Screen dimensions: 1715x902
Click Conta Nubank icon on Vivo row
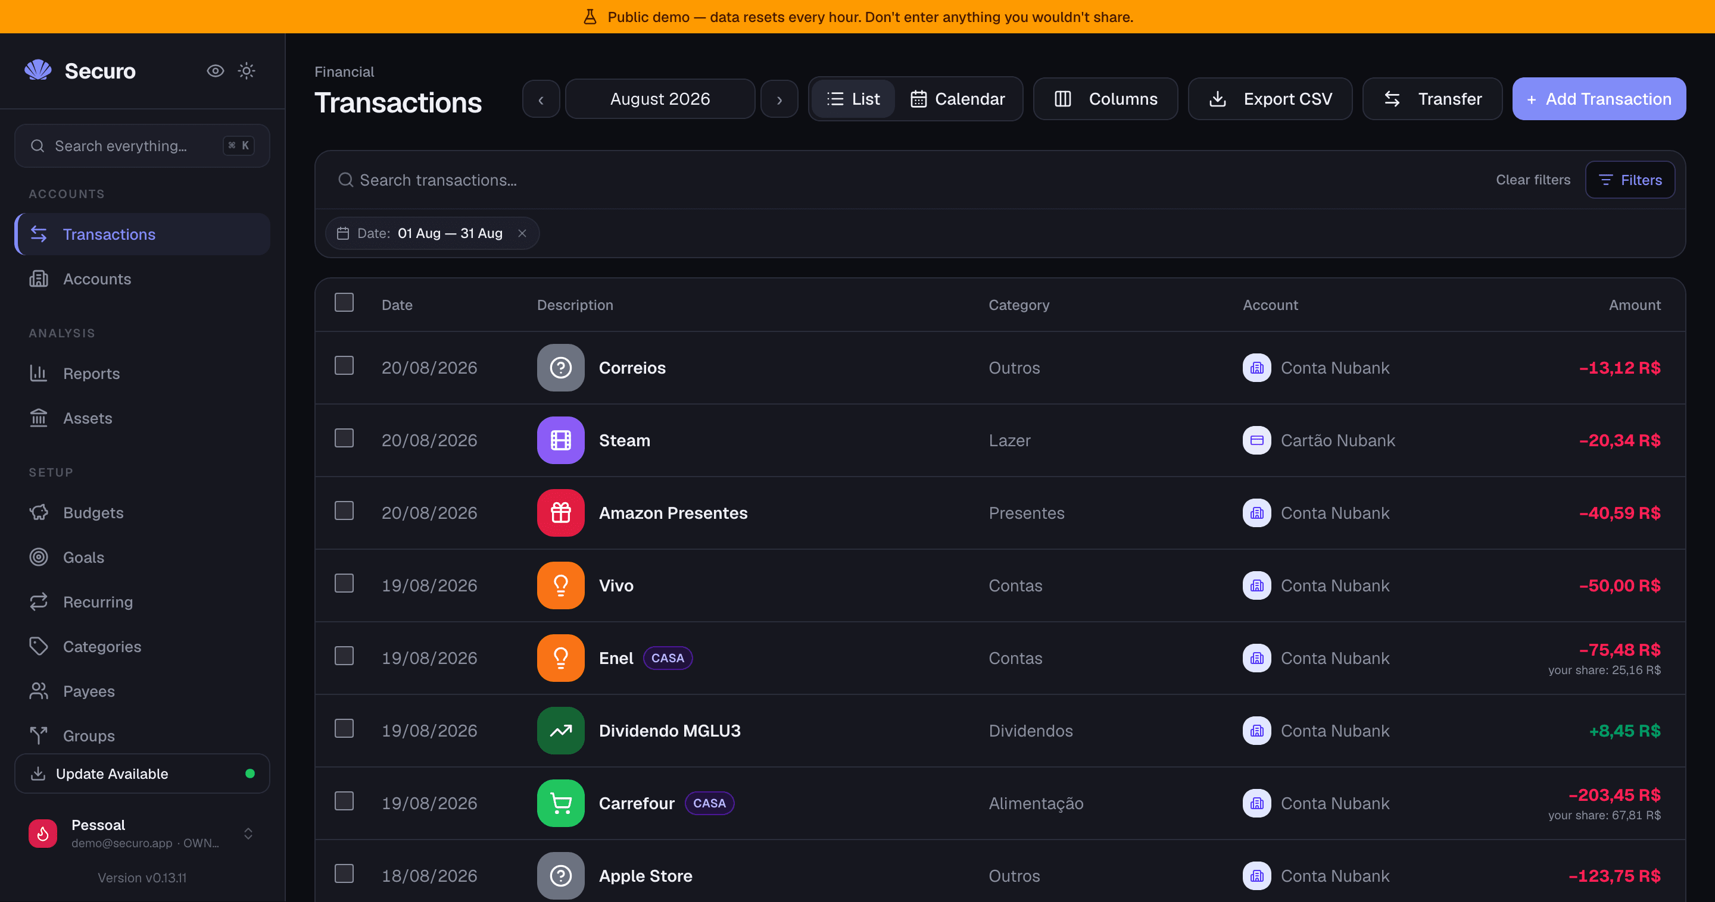[x=1257, y=585]
